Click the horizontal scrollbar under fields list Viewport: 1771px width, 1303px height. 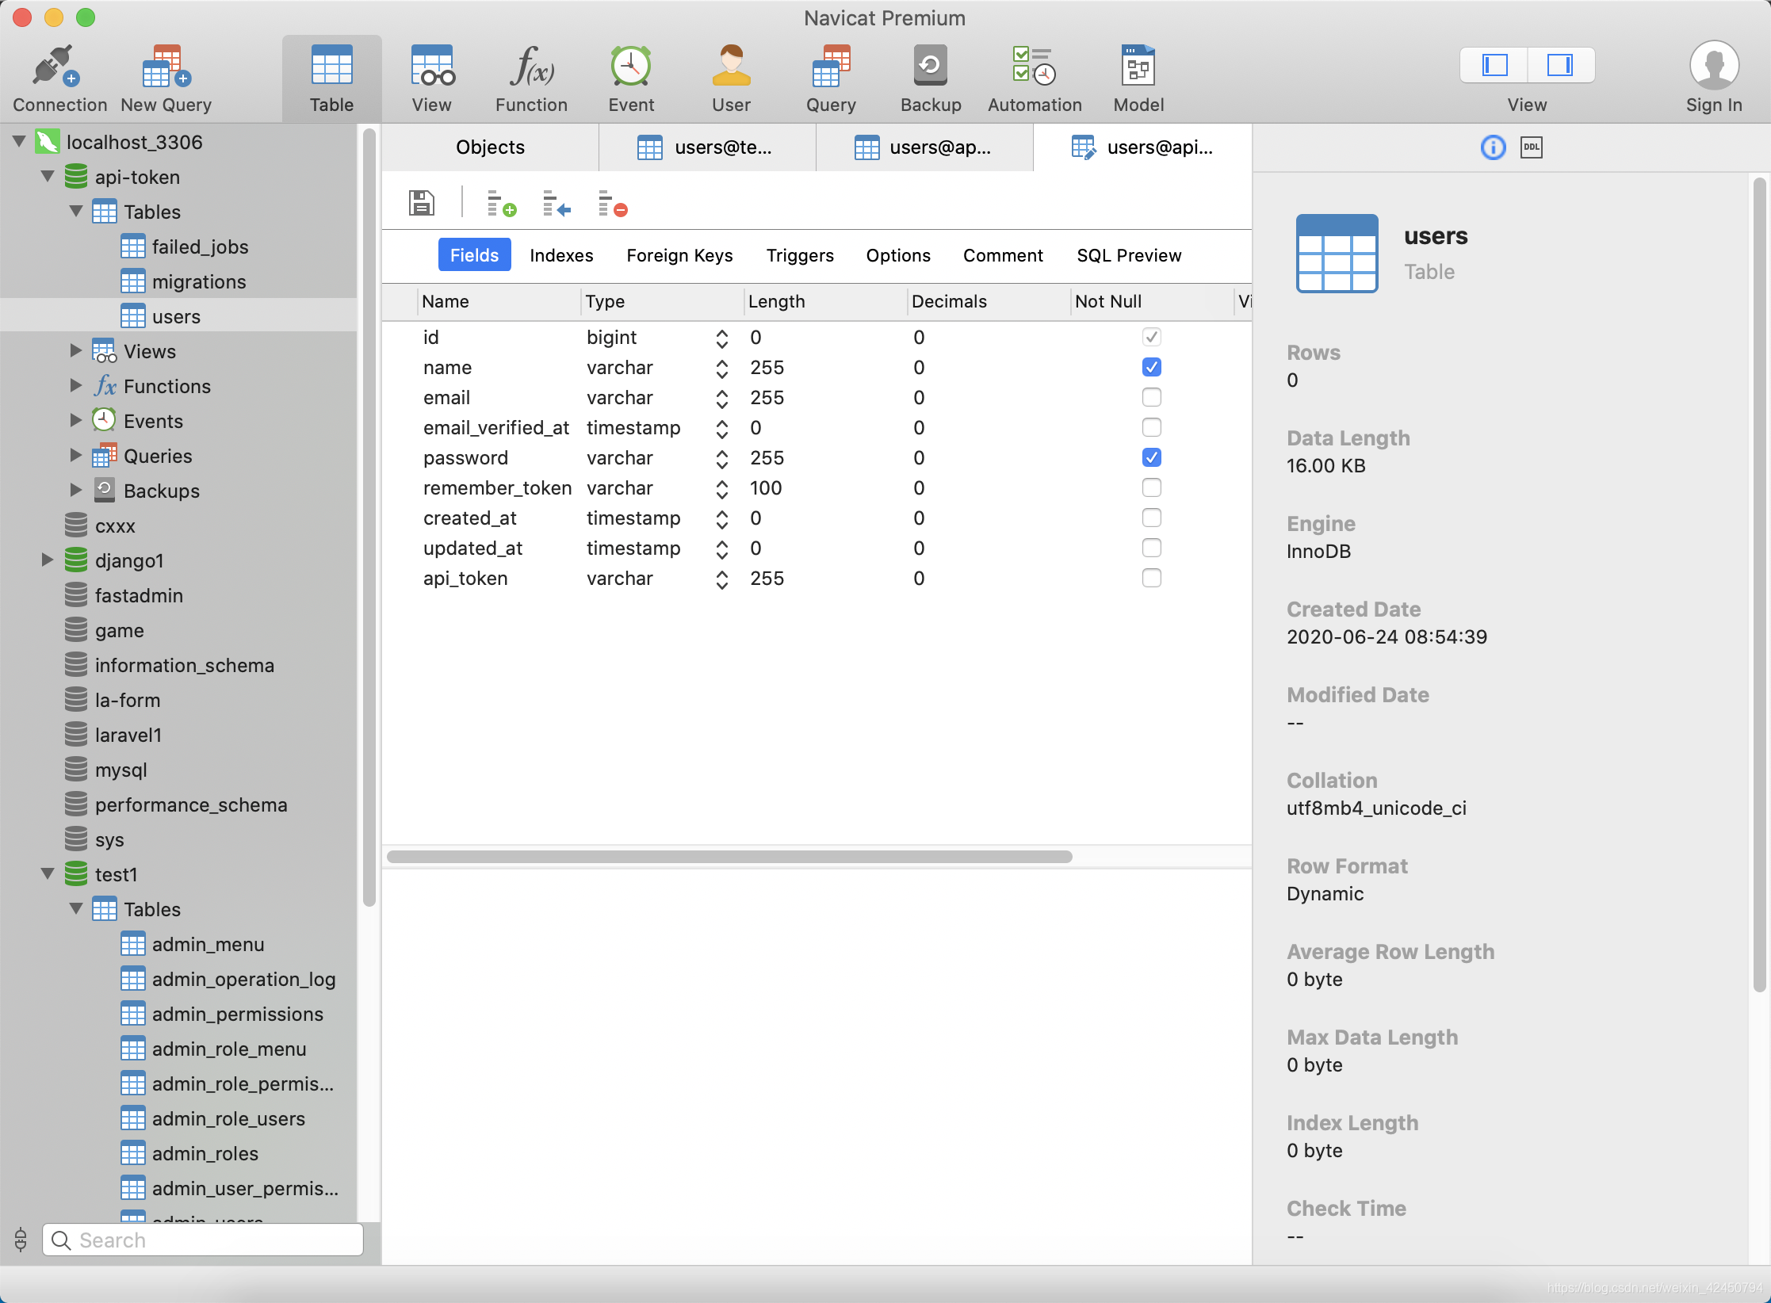click(729, 857)
